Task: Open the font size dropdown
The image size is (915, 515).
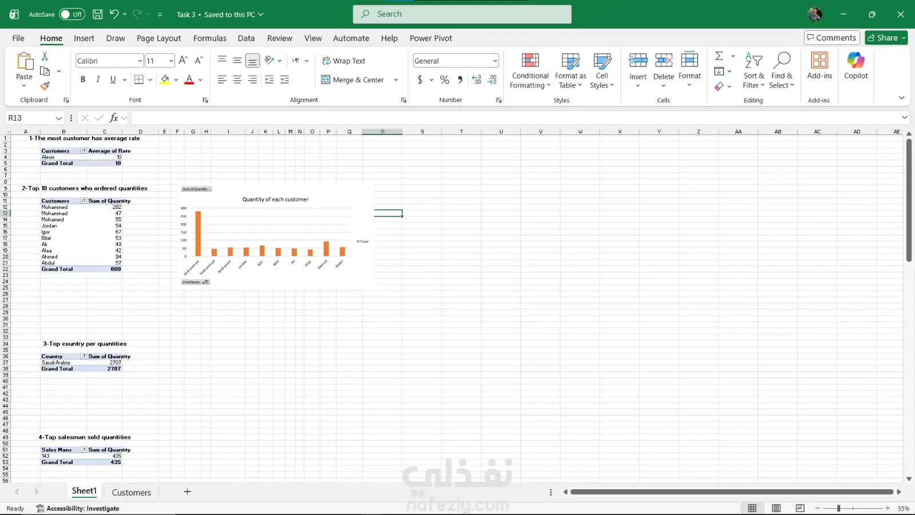Action: (171, 61)
